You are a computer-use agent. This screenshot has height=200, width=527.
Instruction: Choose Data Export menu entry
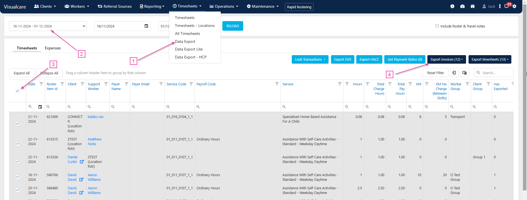pyautogui.click(x=185, y=41)
